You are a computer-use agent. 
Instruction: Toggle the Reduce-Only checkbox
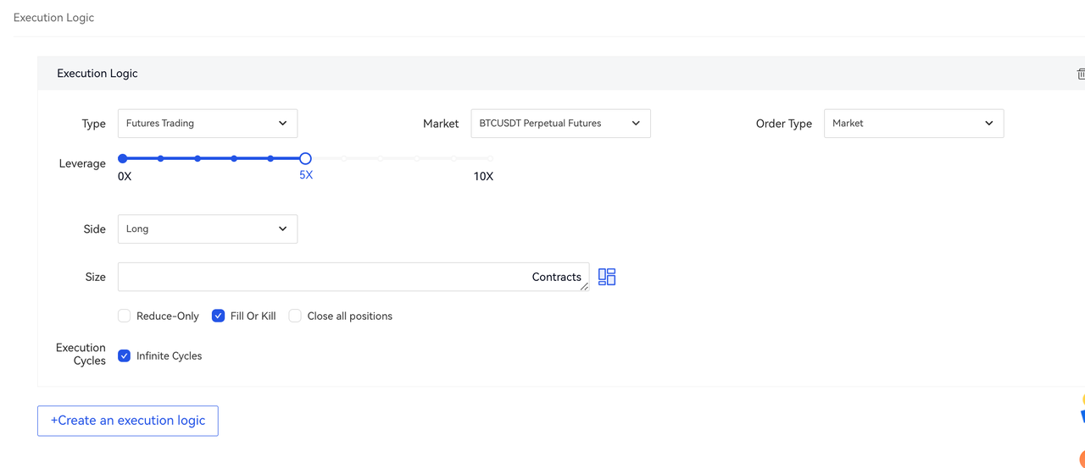point(125,316)
